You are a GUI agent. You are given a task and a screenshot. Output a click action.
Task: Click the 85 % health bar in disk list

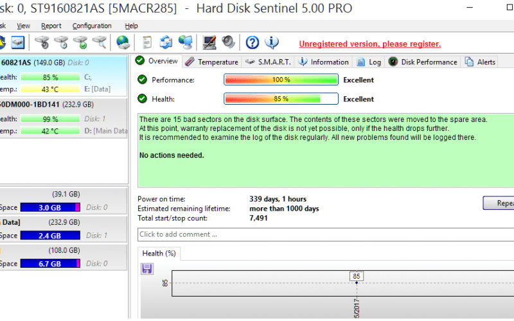pos(50,77)
